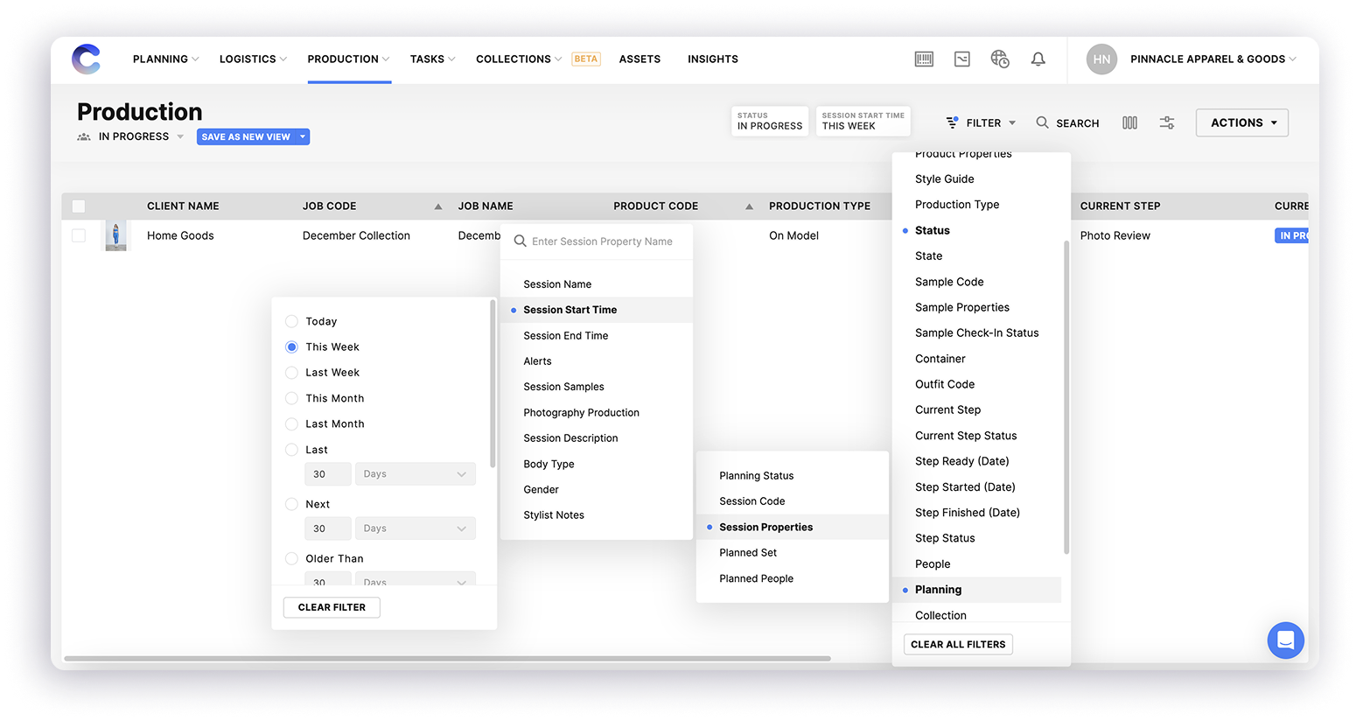Open the notifications bell
Image resolution: width=1356 pixels, height=721 pixels.
click(x=1038, y=59)
